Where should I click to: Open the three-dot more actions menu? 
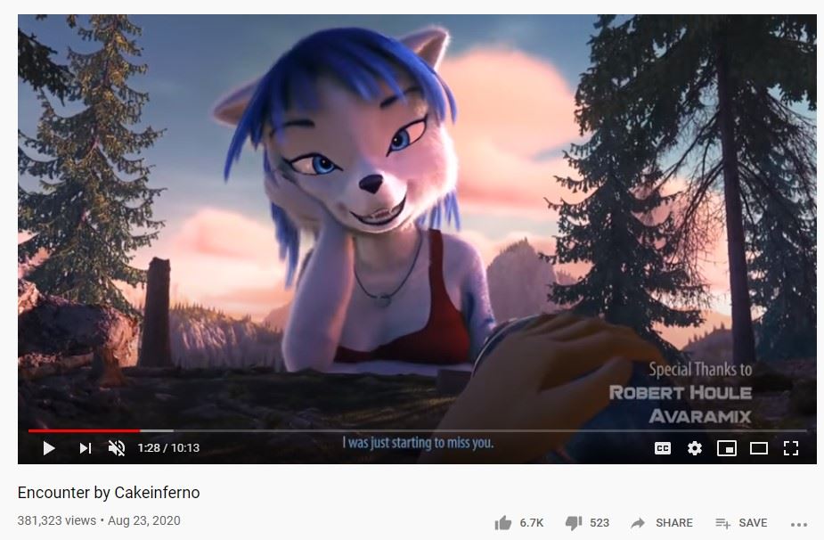799,524
